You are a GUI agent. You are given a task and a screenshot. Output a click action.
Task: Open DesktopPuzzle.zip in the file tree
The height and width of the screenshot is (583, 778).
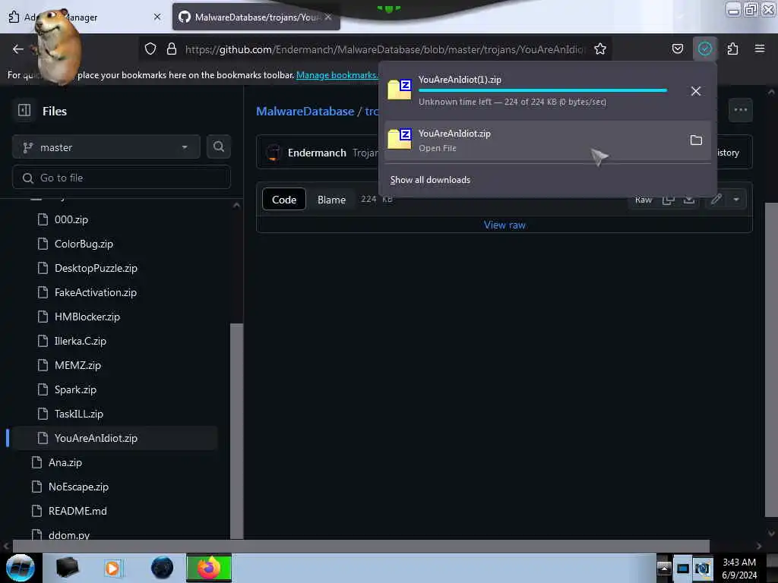click(x=96, y=268)
